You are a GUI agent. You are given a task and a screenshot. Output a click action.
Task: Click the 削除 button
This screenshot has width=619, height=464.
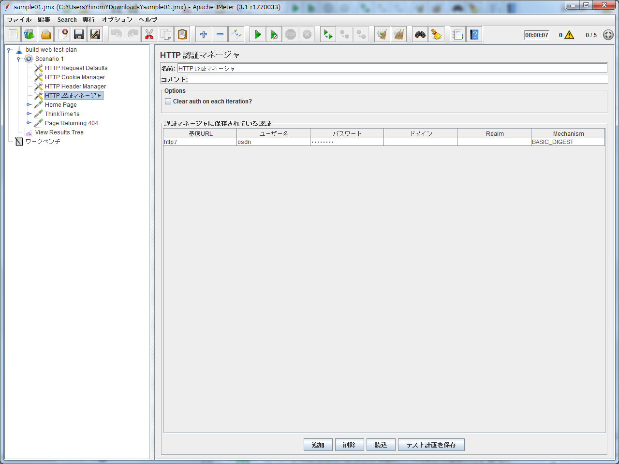[x=349, y=445]
